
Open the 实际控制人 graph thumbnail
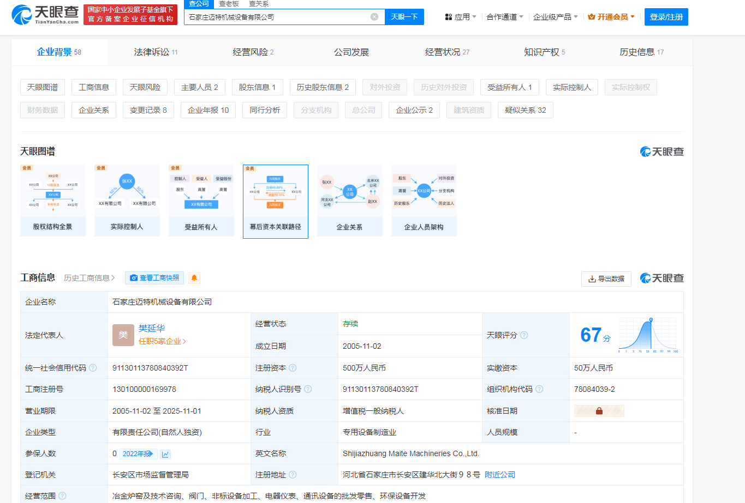(127, 201)
